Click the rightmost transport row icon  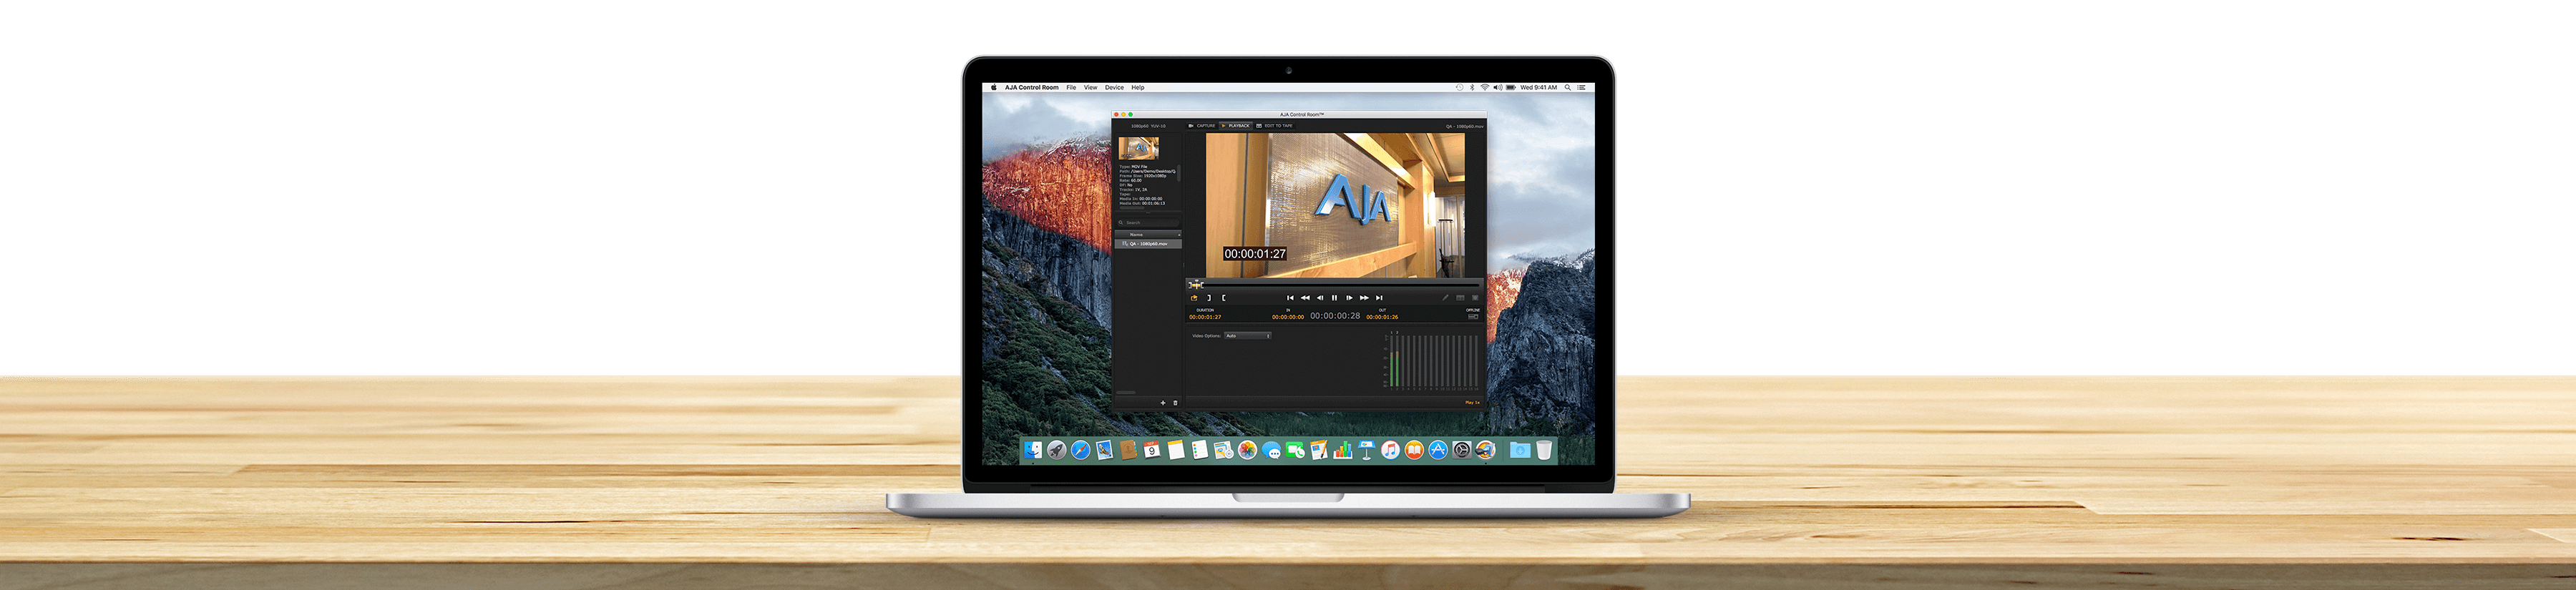click(x=1475, y=298)
